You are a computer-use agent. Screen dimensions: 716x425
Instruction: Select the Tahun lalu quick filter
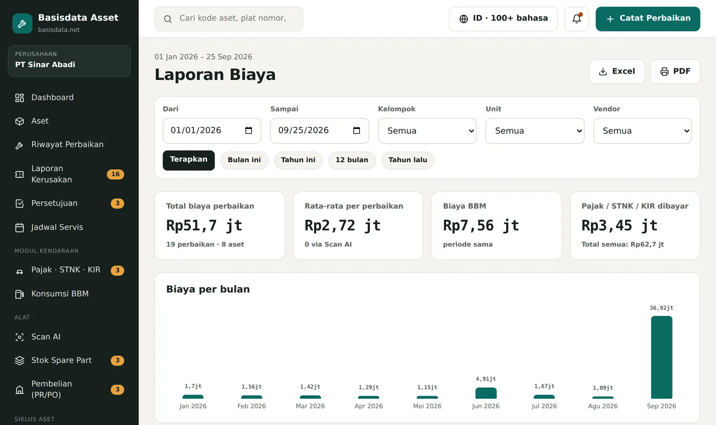pyautogui.click(x=408, y=160)
